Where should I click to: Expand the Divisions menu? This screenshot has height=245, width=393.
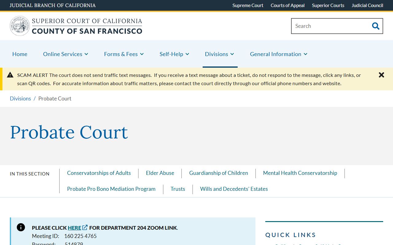(x=220, y=54)
